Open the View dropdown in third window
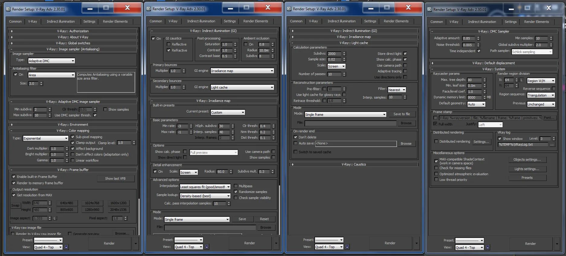This screenshot has width=566, height=256. point(329,247)
